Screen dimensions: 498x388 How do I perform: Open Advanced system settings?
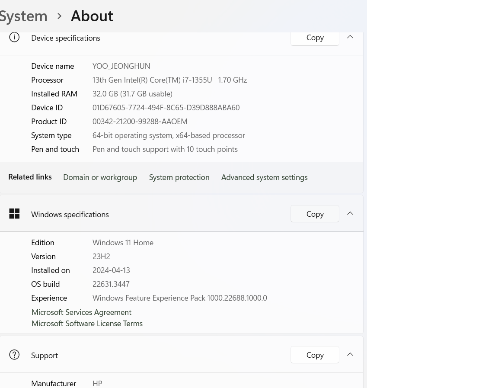click(264, 177)
